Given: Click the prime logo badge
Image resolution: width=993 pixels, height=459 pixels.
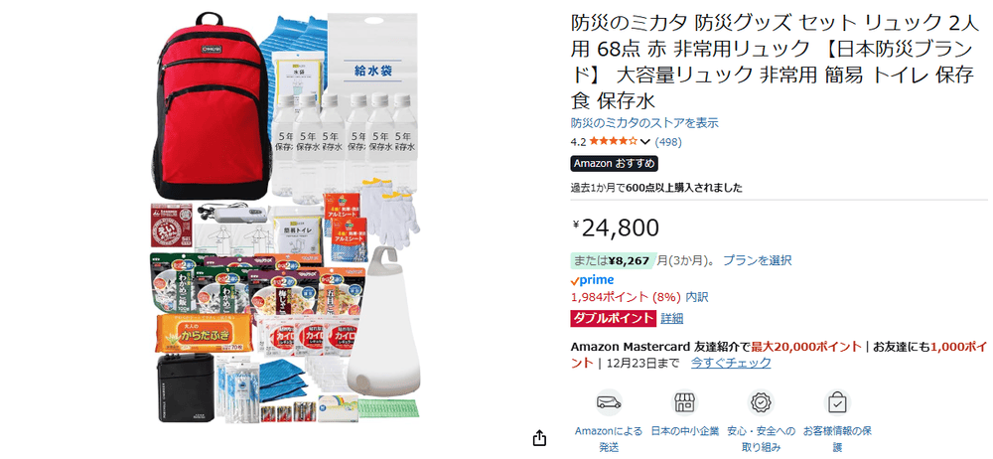Looking at the screenshot, I should (x=592, y=279).
